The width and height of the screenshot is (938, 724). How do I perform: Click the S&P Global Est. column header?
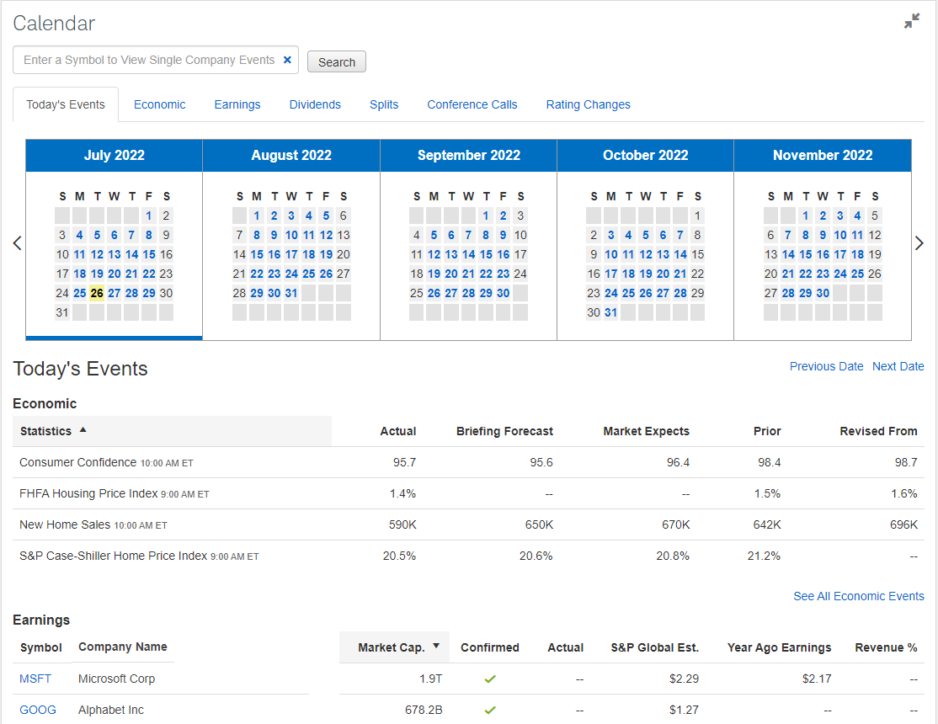[654, 647]
